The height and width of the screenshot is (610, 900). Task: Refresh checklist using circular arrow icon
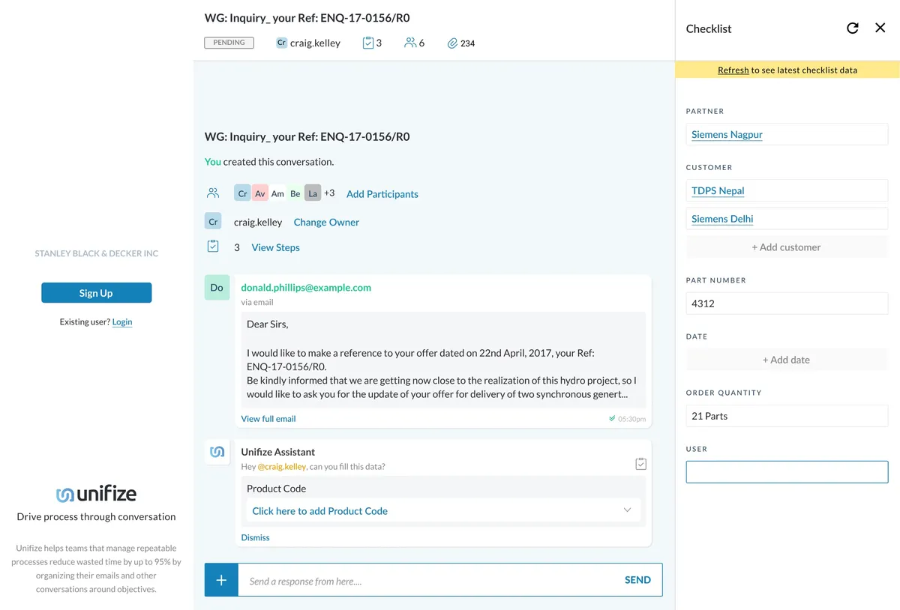[853, 28]
